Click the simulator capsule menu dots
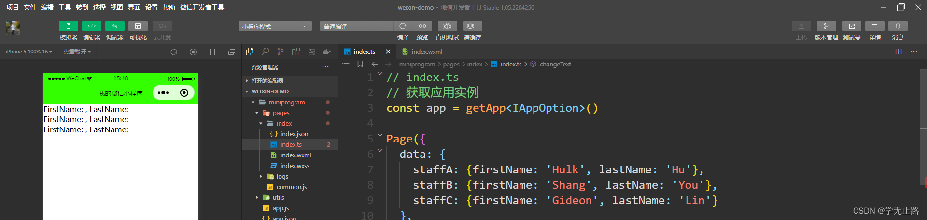The image size is (927, 220). click(x=163, y=92)
